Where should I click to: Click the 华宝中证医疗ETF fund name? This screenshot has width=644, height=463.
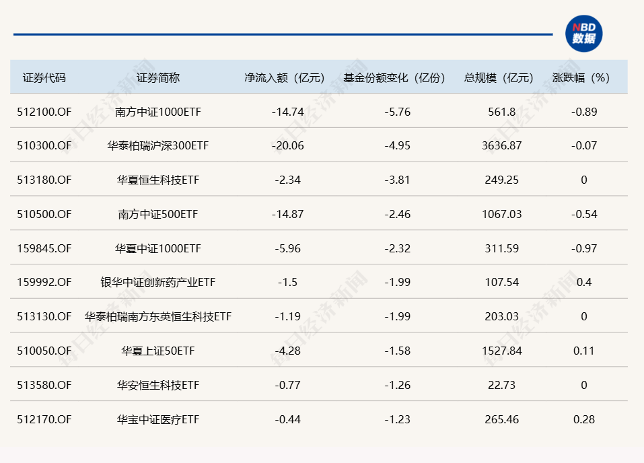click(158, 419)
